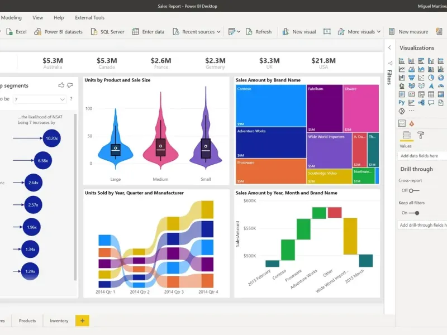Select the globe Map visual icon
The height and width of the screenshot is (335, 447).
coord(402,86)
